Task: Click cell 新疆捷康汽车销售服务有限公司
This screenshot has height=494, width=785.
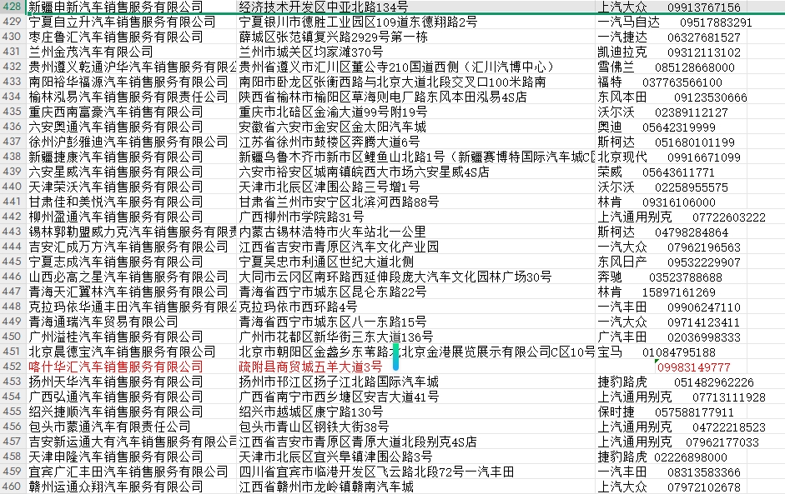Action: (x=116, y=157)
